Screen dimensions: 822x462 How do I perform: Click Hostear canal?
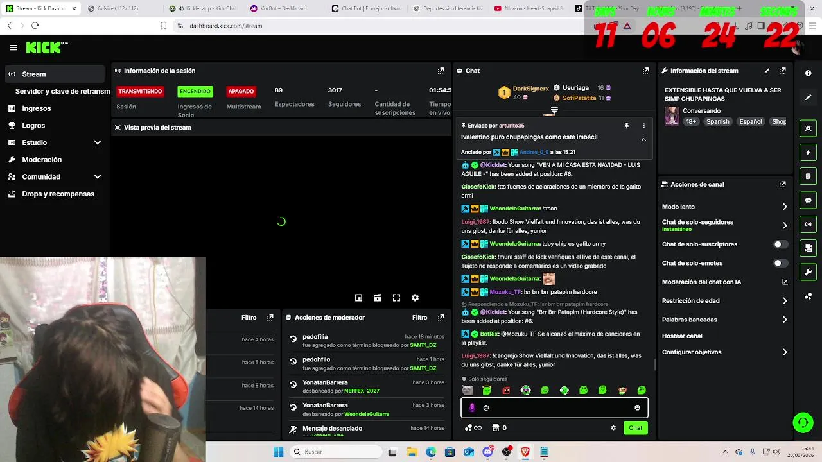682,336
